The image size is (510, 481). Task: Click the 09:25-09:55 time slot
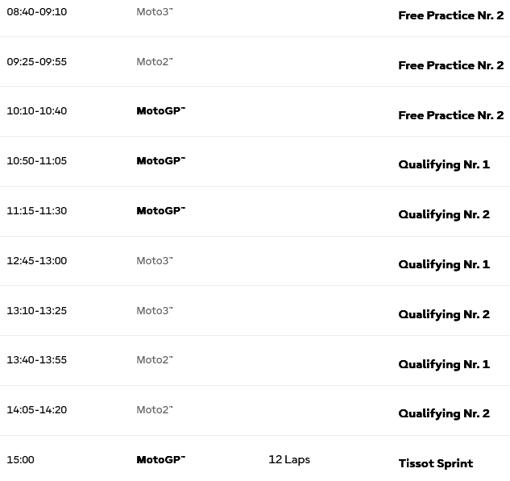click(x=37, y=61)
